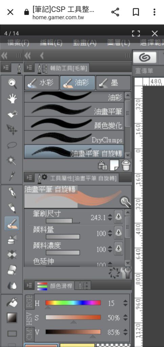
Task: Delete sub tool trash icon
Action: (126, 165)
